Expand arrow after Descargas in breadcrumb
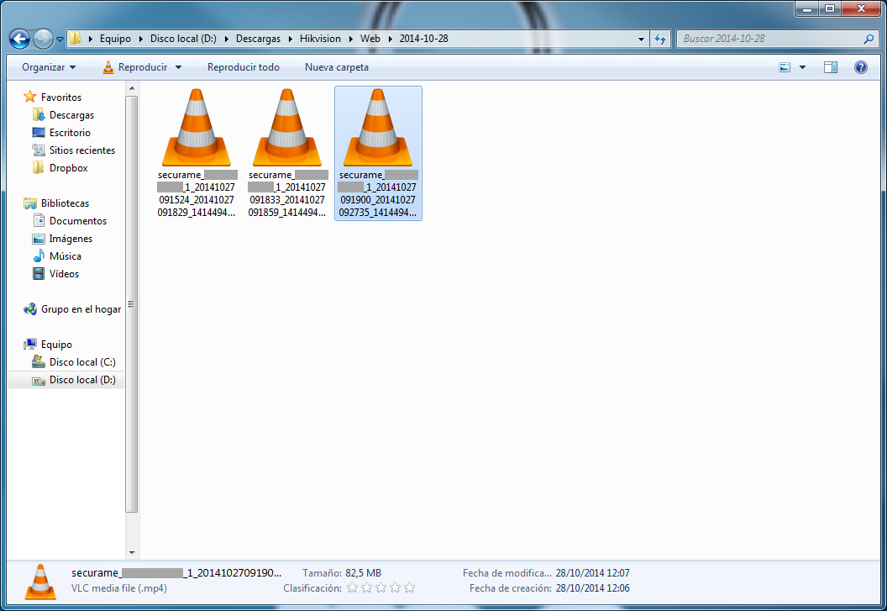The height and width of the screenshot is (611, 887). click(290, 39)
